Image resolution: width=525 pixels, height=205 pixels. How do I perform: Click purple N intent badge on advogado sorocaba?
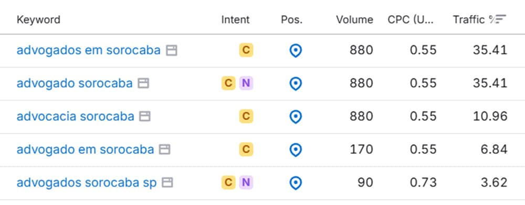coord(246,83)
